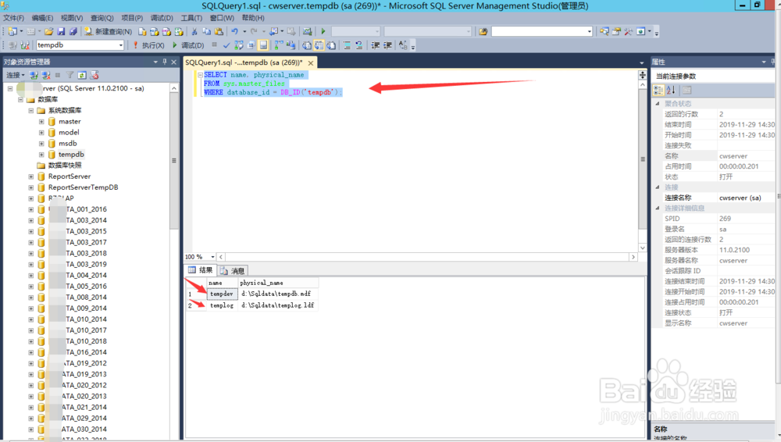Select the ReportServerTempDB database
The image size is (781, 442).
click(84, 187)
